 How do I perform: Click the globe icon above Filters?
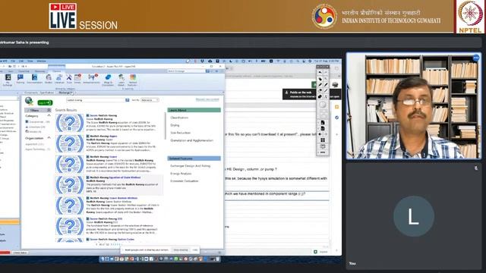tap(29, 101)
